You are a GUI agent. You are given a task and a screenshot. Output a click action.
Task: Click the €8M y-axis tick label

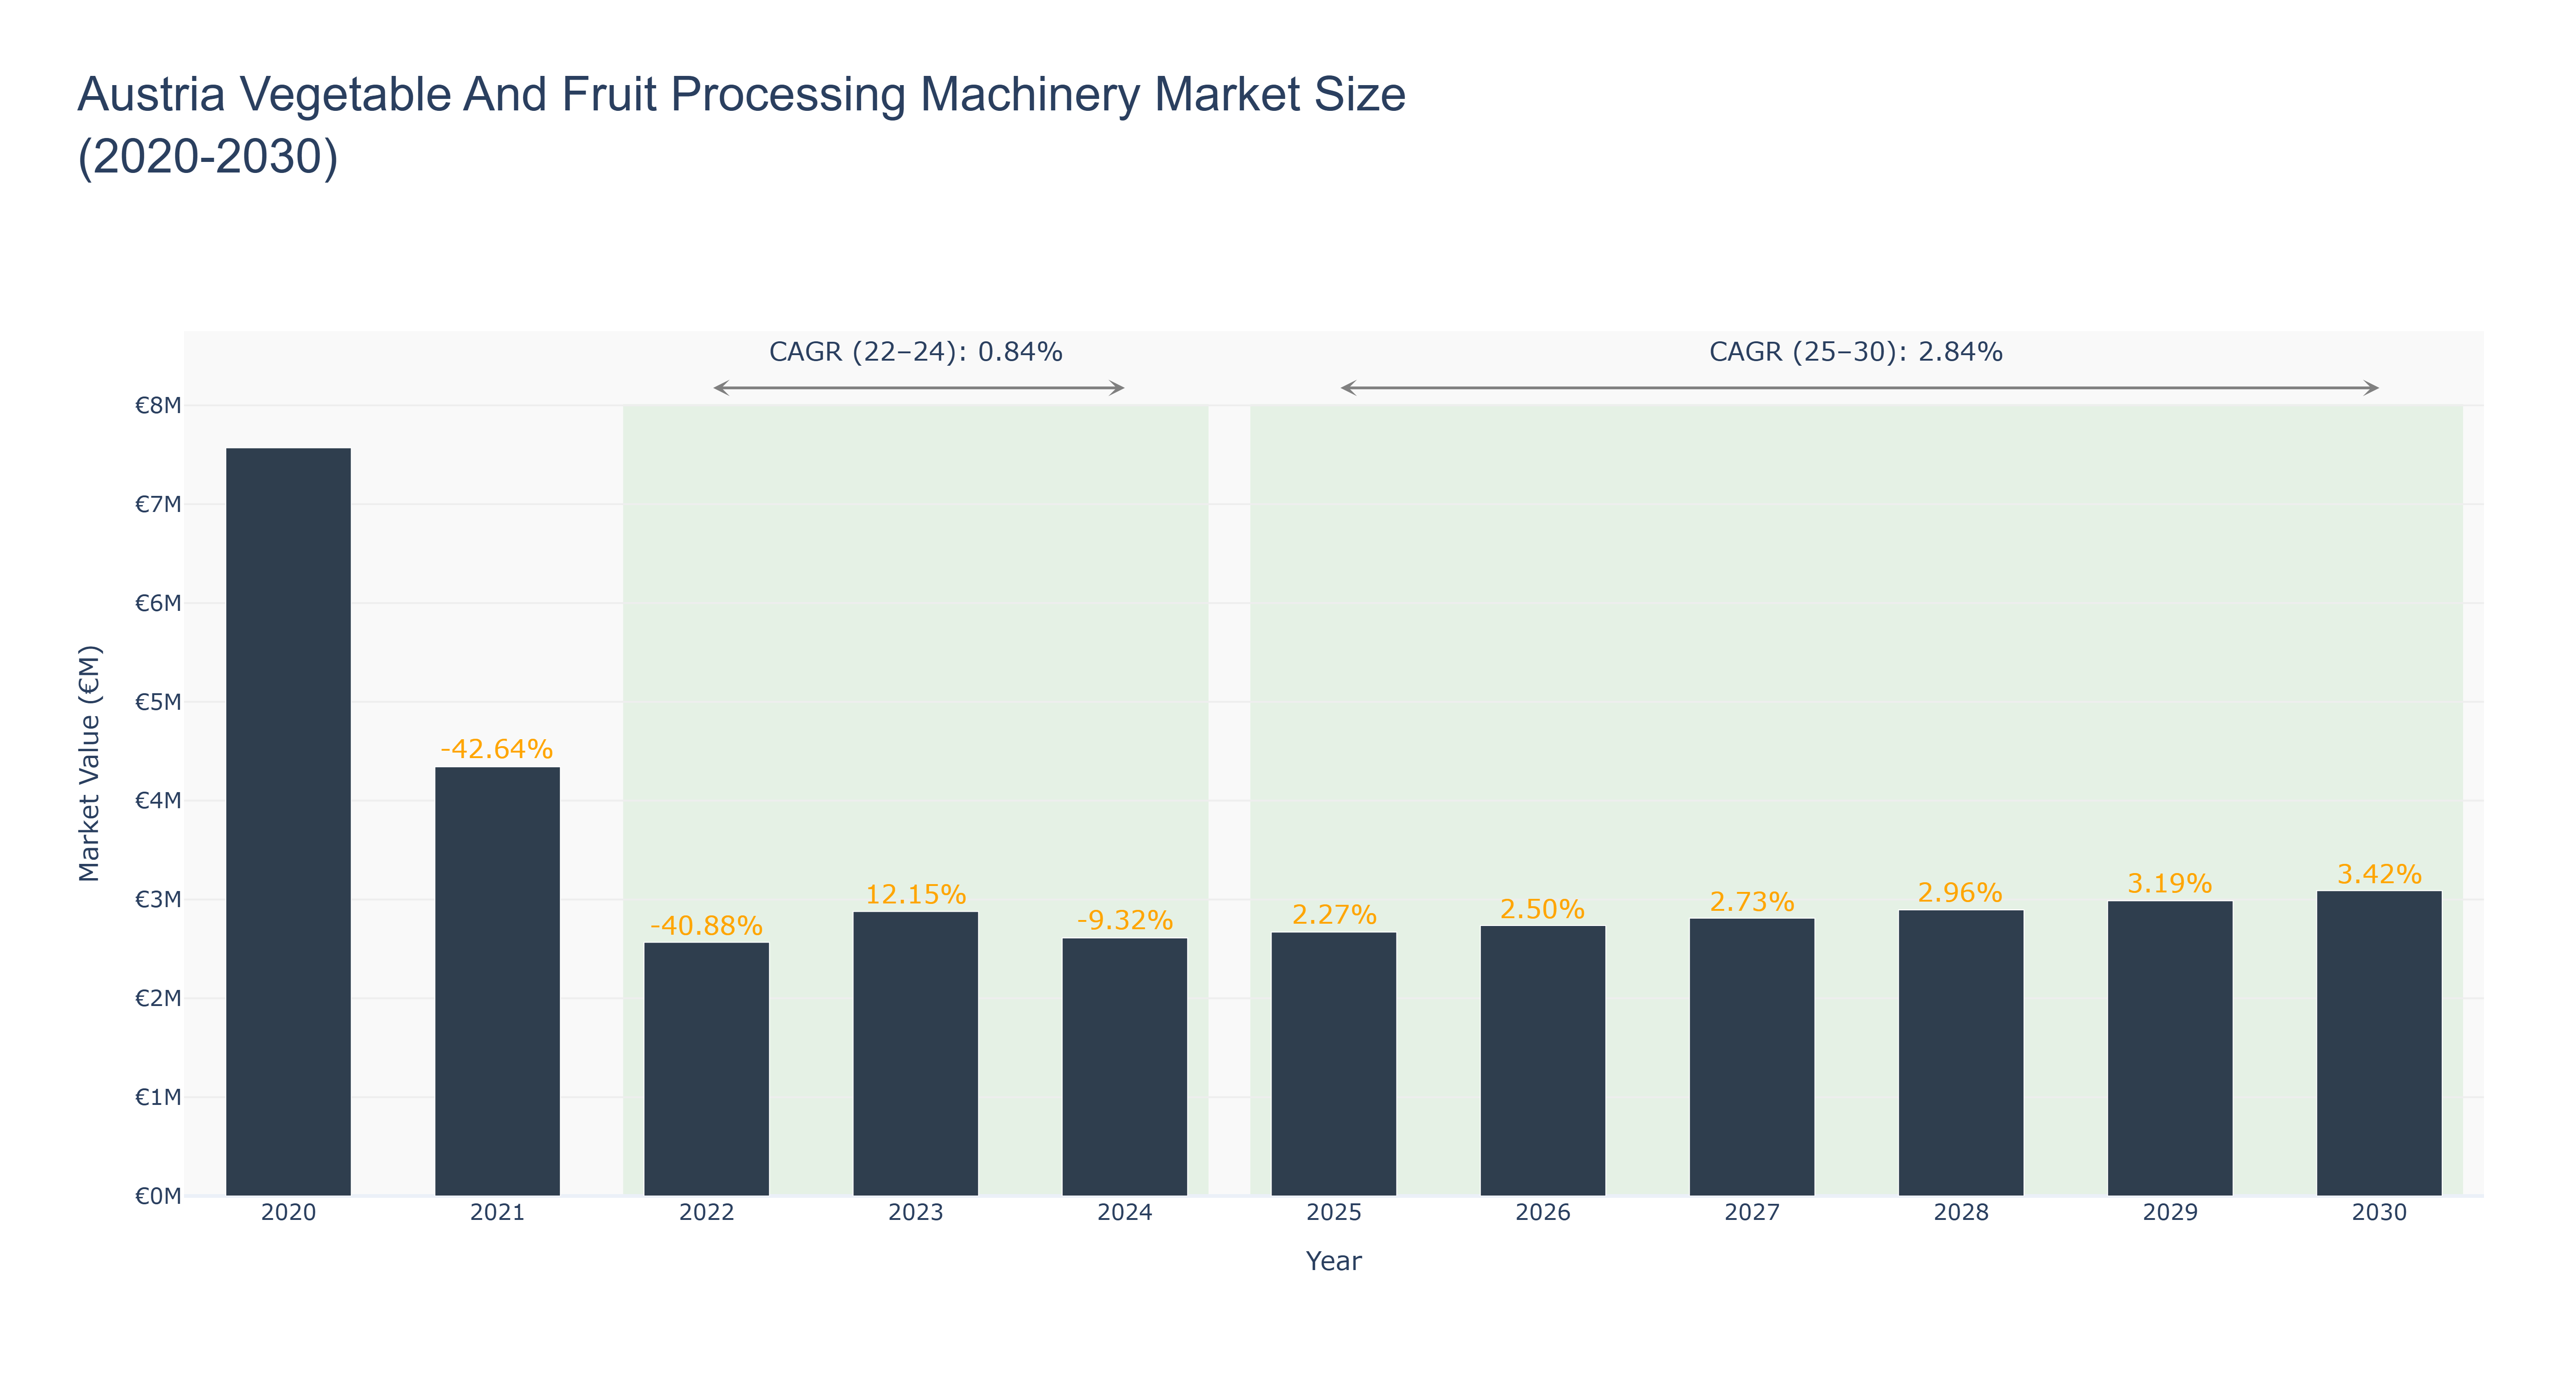158,405
